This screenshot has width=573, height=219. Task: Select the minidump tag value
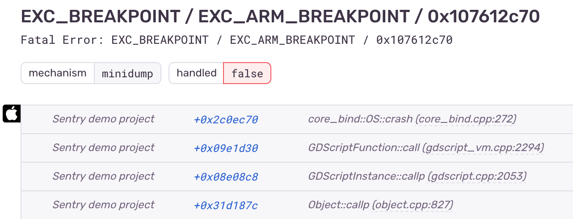tap(127, 73)
